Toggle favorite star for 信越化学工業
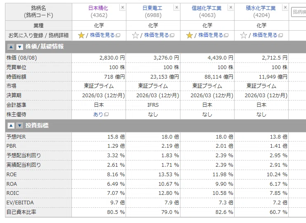 point(189,36)
